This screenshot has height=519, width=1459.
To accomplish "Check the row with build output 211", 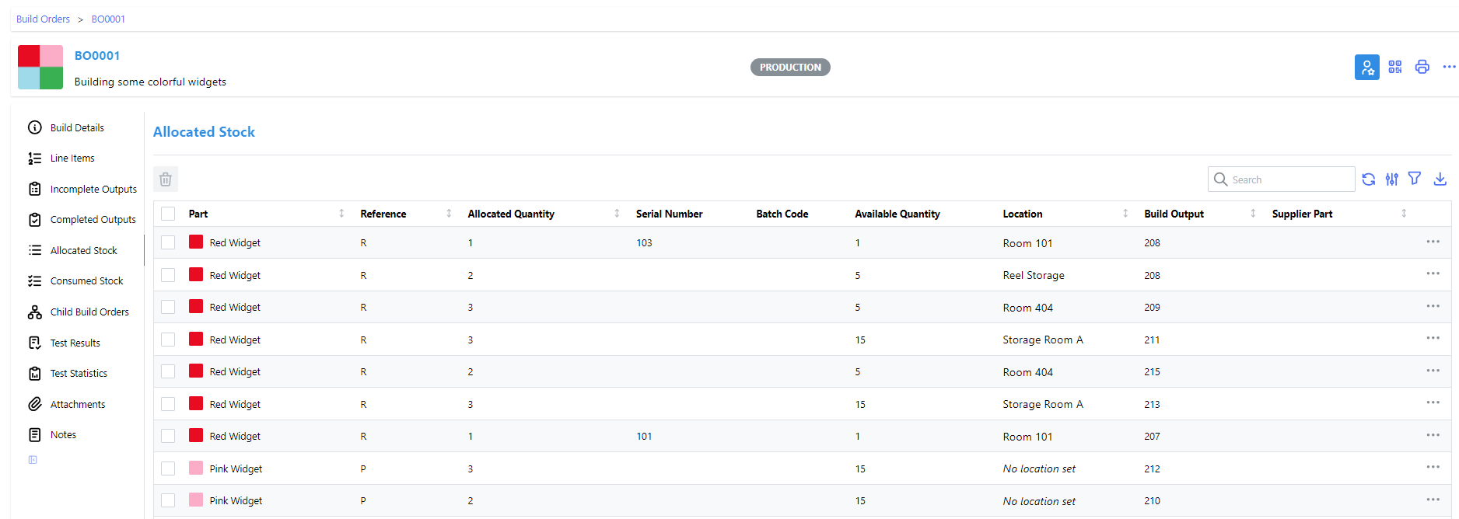I will [168, 340].
